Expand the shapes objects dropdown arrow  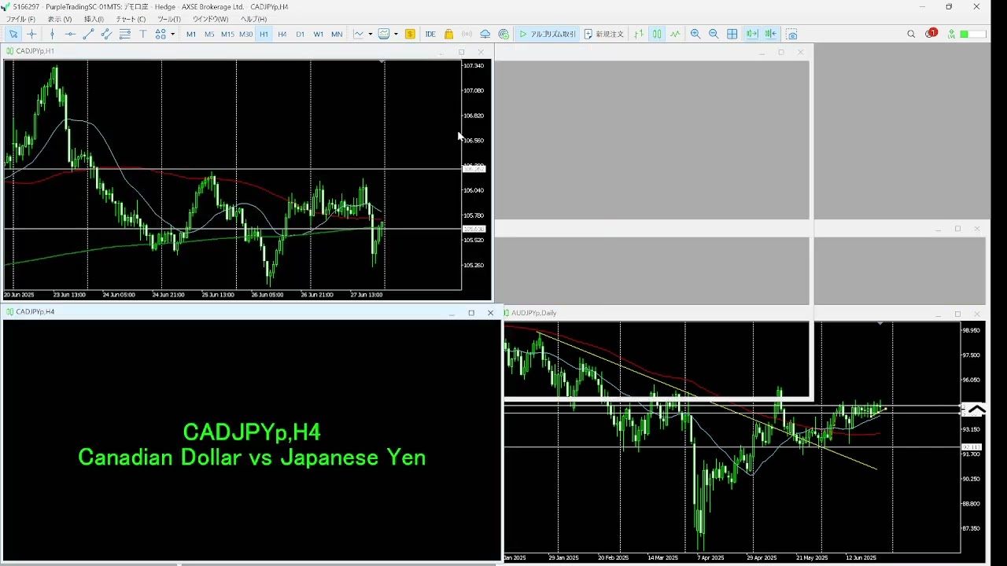coord(172,34)
